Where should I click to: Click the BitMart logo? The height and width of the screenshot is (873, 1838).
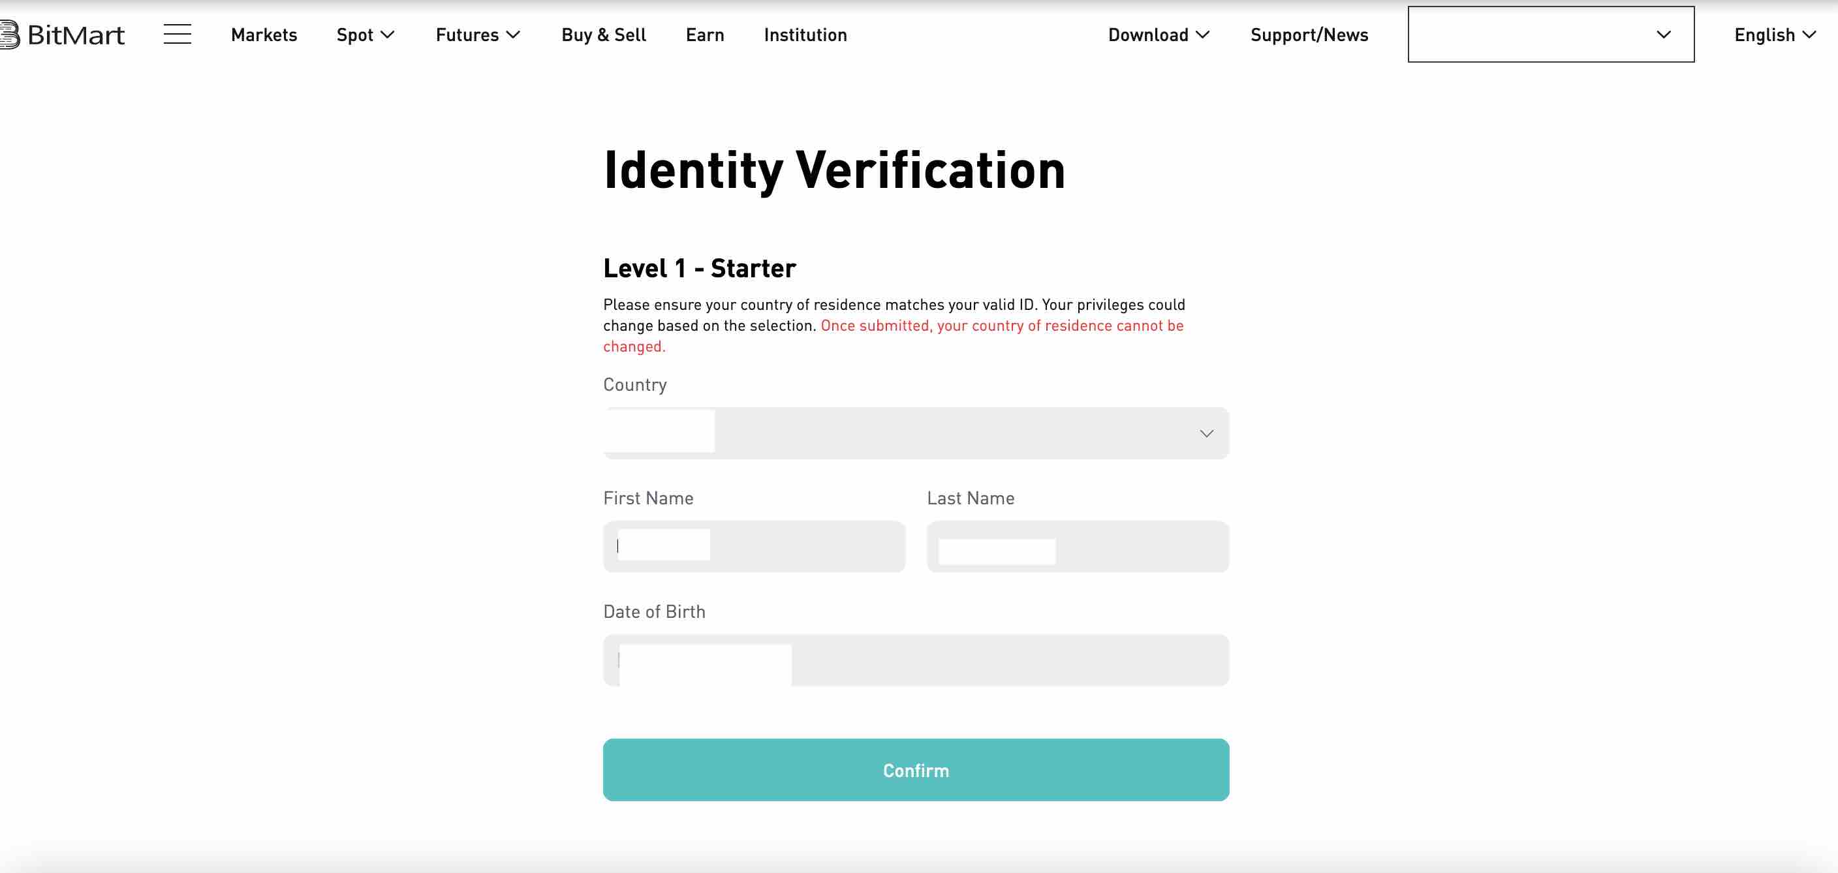62,34
